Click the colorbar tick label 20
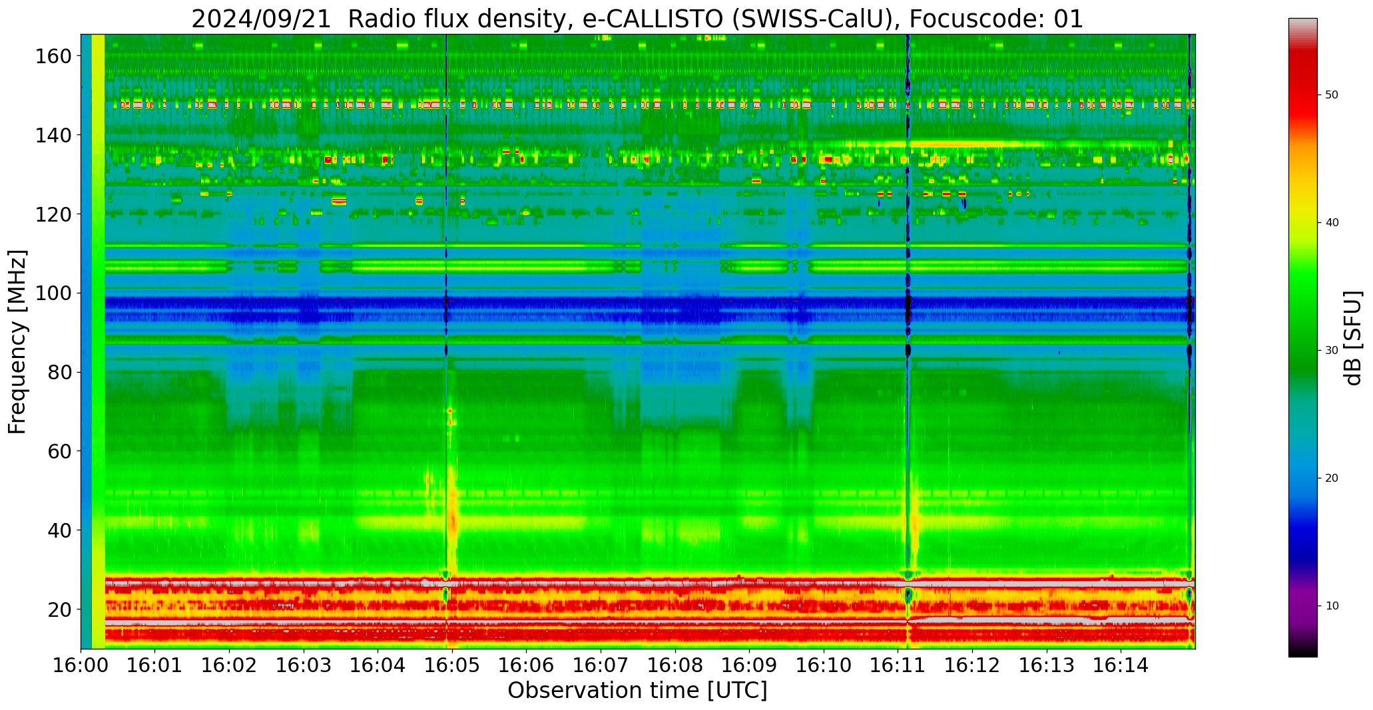This screenshot has height=710, width=1373. (x=1331, y=478)
